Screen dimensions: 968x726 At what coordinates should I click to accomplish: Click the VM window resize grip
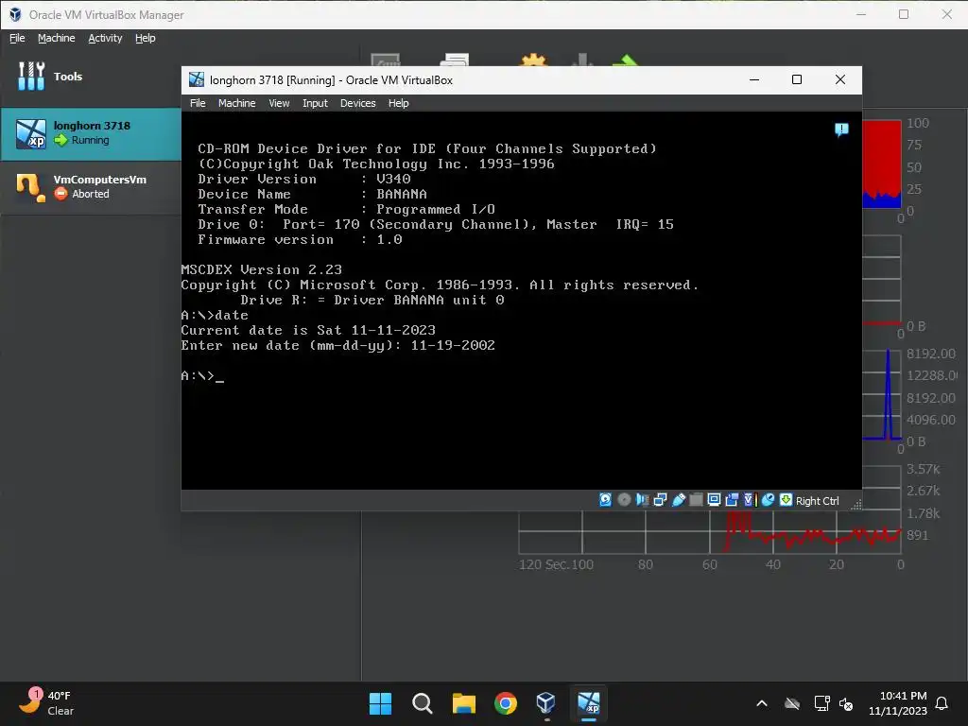tap(856, 505)
